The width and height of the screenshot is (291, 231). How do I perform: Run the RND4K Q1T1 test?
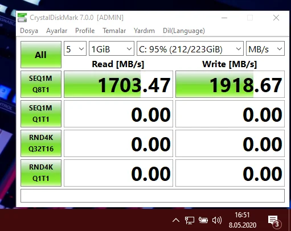[41, 173]
